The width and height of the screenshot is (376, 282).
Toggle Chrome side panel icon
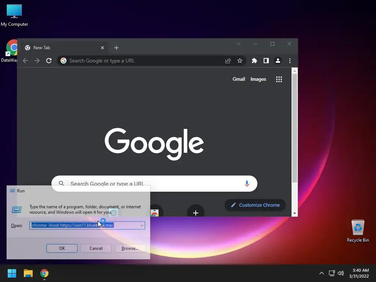(266, 61)
